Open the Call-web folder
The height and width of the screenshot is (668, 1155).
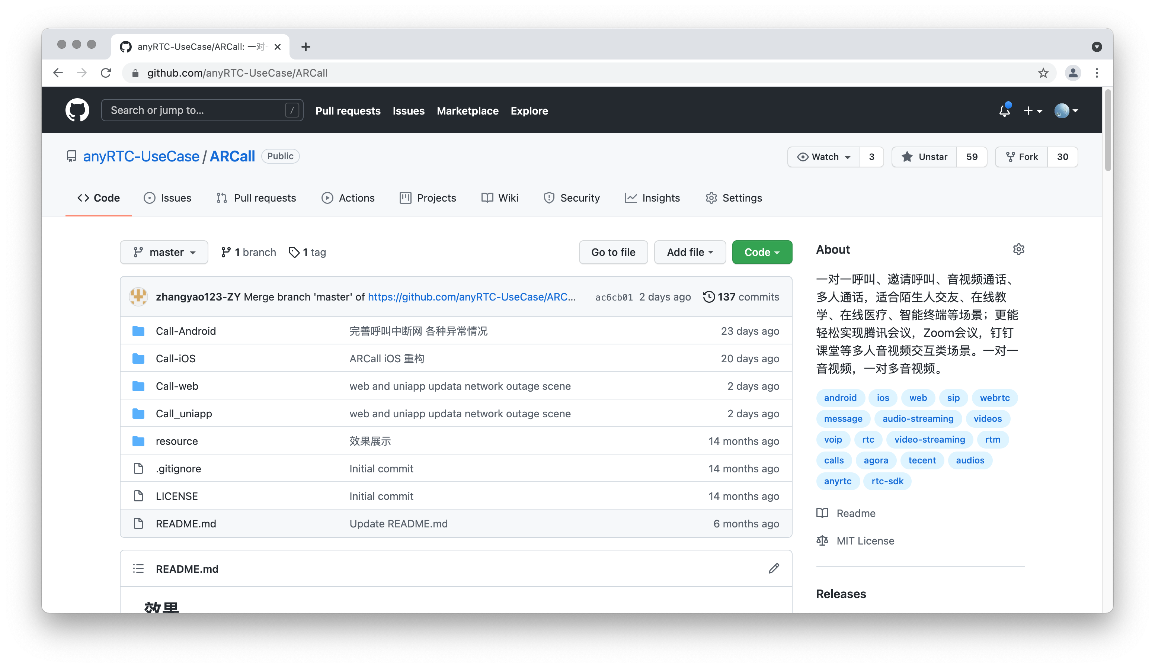point(177,386)
